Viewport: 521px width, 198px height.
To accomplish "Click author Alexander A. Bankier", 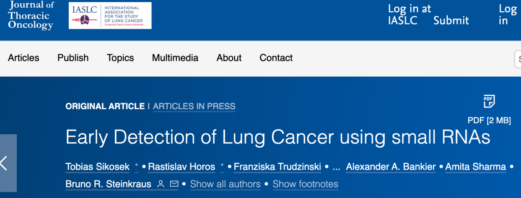I will [391, 167].
